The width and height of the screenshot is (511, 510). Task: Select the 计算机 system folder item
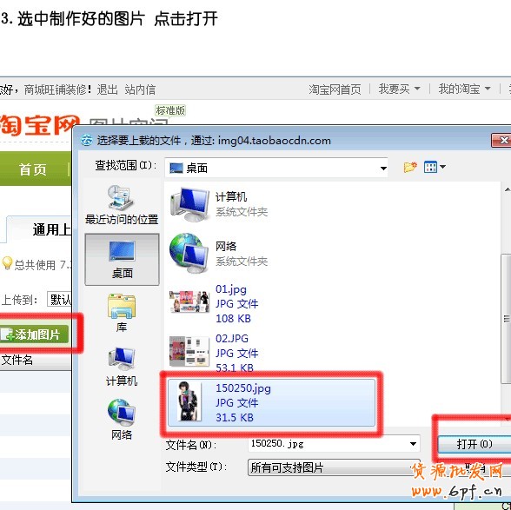click(219, 204)
